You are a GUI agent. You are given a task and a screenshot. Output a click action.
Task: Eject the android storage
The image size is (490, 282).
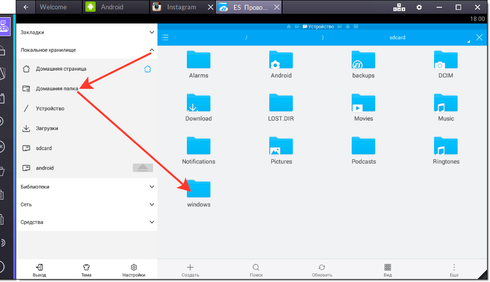(x=143, y=168)
